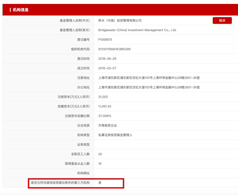This screenshot has width=238, height=195.
Task: Select organization code 91310115MA1K38KD99
Action: (x=114, y=49)
